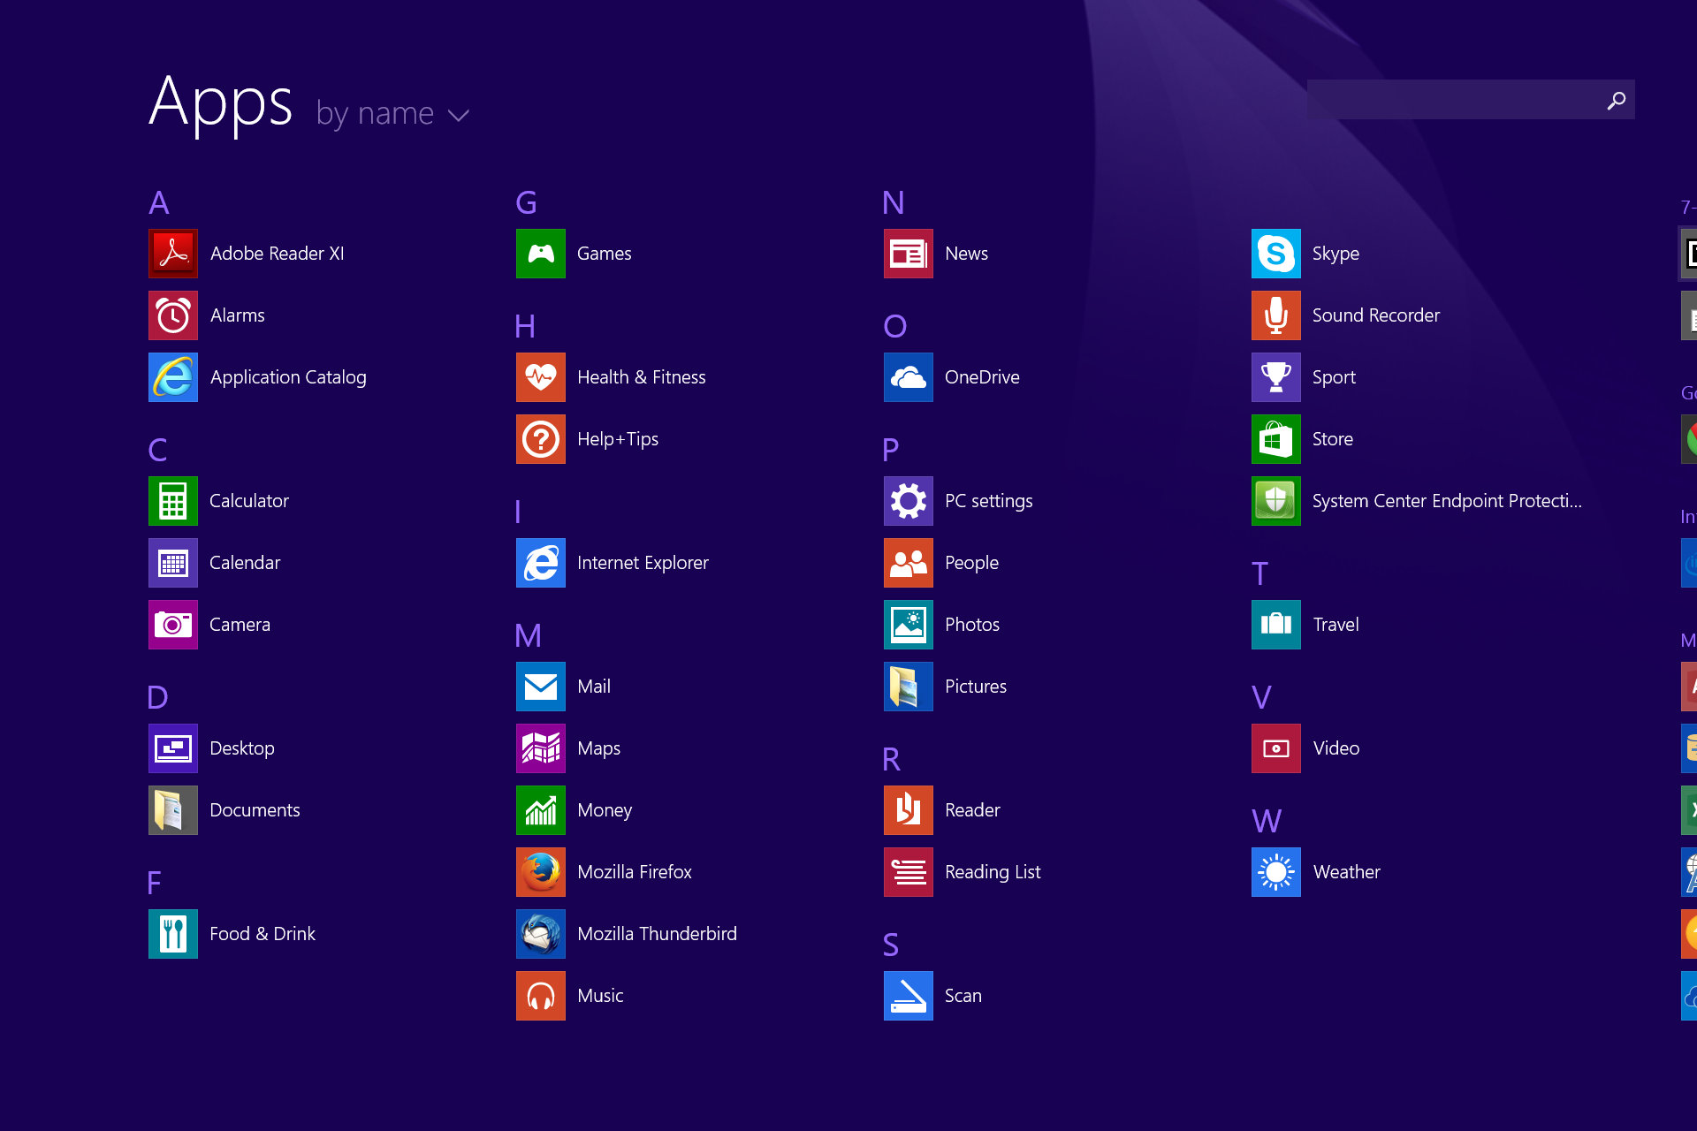This screenshot has width=1697, height=1131.
Task: Launch Internet Explorer icon
Action: tap(541, 563)
